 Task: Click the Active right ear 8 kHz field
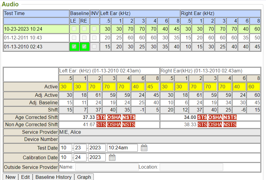coord(254,87)
